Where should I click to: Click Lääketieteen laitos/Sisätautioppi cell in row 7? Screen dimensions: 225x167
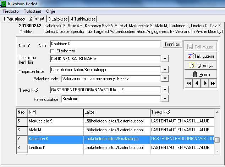tap(117, 140)
